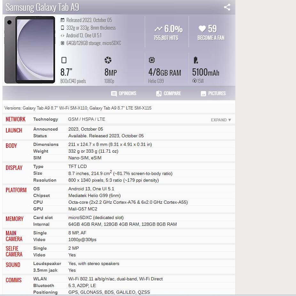
Task: Click the charging icon beside 15W
Action: coord(194,81)
